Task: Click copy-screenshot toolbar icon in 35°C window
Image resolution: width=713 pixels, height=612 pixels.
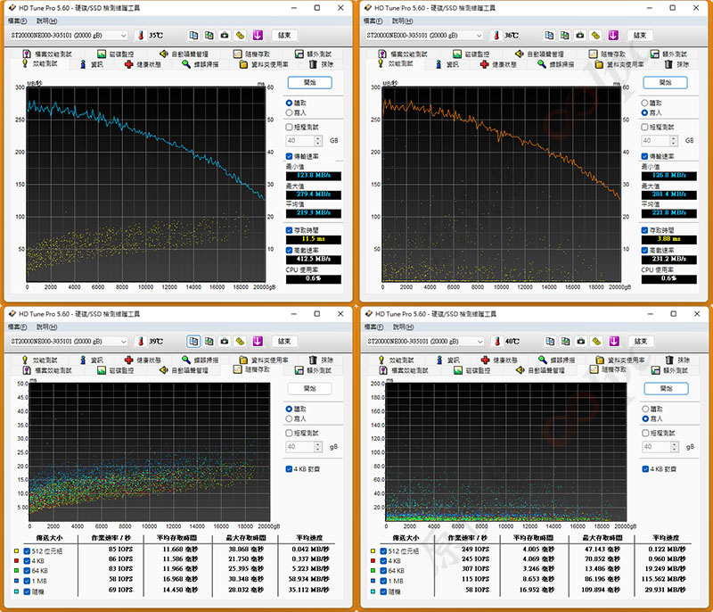Action: coord(209,35)
